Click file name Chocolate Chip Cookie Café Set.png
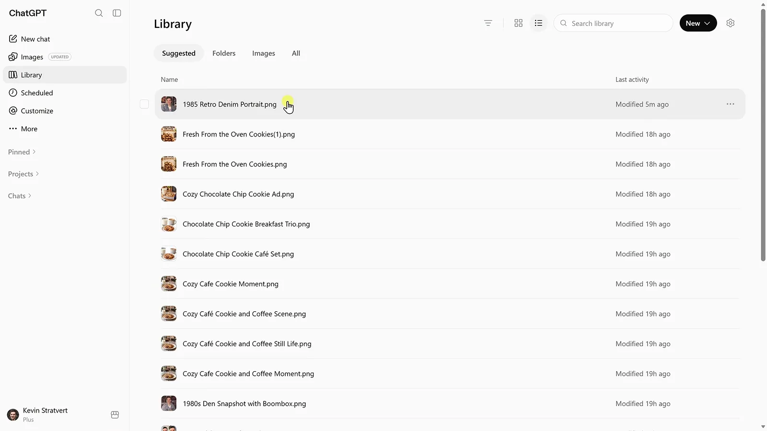The image size is (767, 431). 238,254
